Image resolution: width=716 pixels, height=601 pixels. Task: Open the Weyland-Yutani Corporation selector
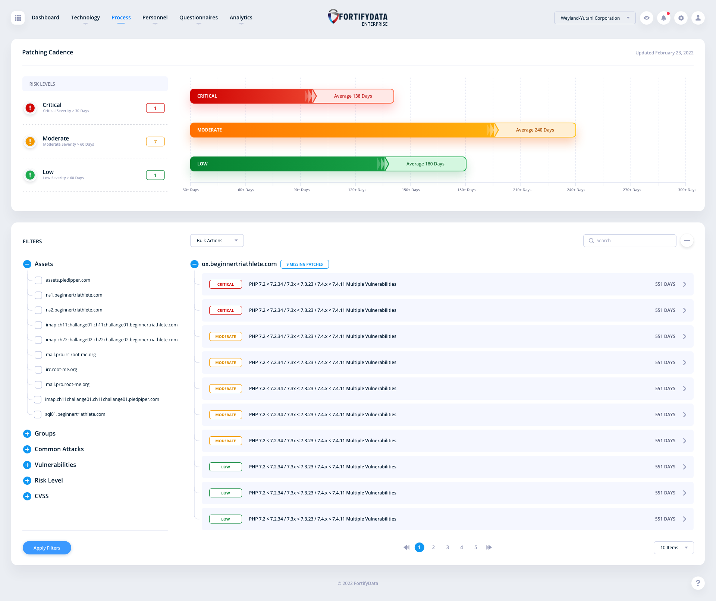point(594,18)
